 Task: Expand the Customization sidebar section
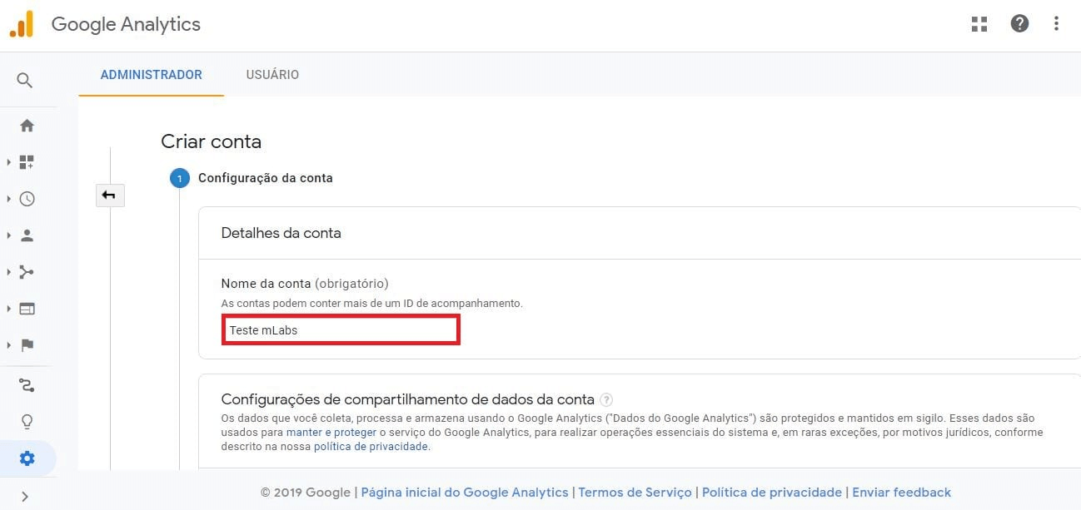8,161
